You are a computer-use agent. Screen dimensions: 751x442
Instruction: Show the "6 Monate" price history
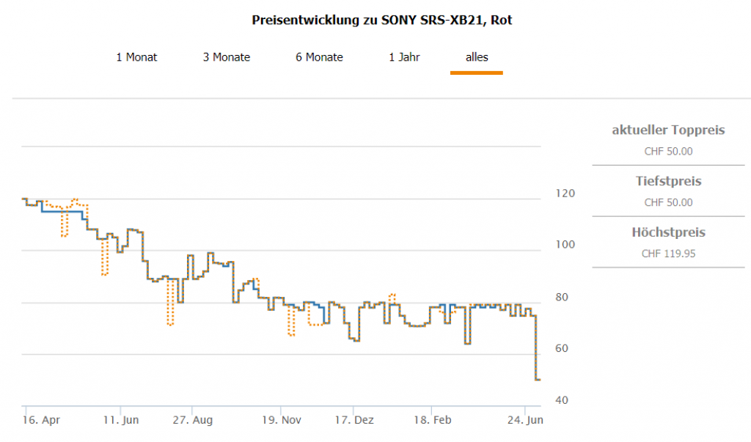[x=319, y=57]
